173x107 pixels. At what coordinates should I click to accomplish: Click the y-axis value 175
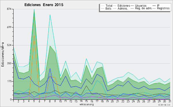click(10, 81)
